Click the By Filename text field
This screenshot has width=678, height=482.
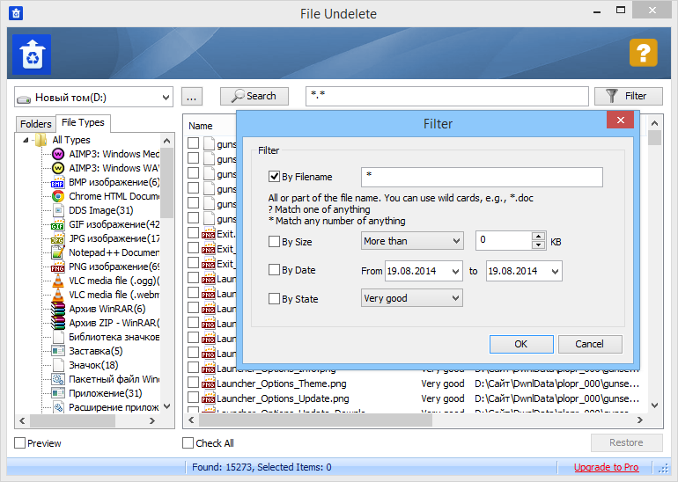coord(482,177)
